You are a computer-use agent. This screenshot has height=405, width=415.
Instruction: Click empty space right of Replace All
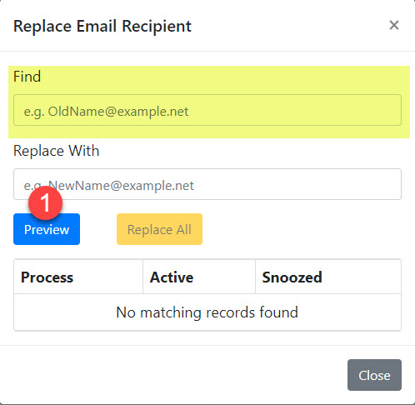point(302,229)
